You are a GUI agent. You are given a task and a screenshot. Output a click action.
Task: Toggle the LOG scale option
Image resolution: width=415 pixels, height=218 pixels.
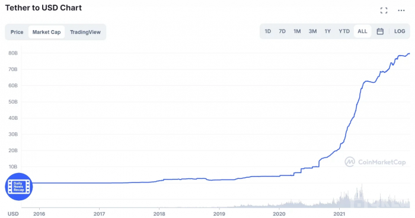click(400, 31)
